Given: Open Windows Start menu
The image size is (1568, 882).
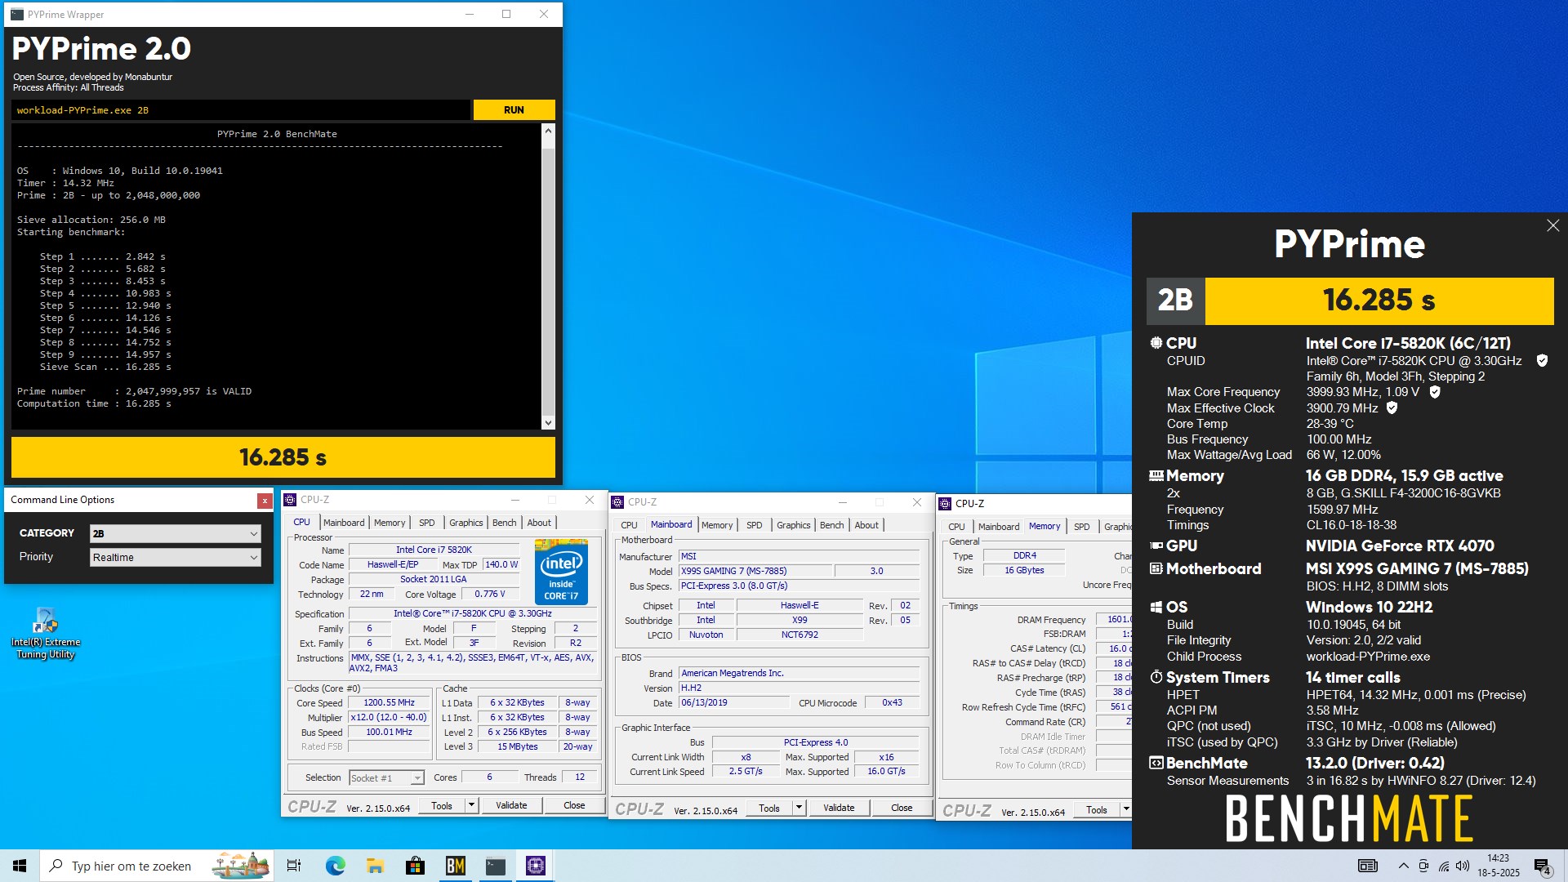Looking at the screenshot, I should tap(20, 866).
